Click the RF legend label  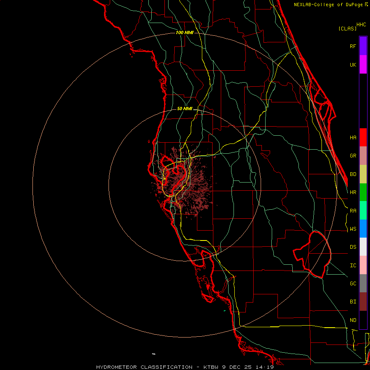pyautogui.click(x=353, y=46)
